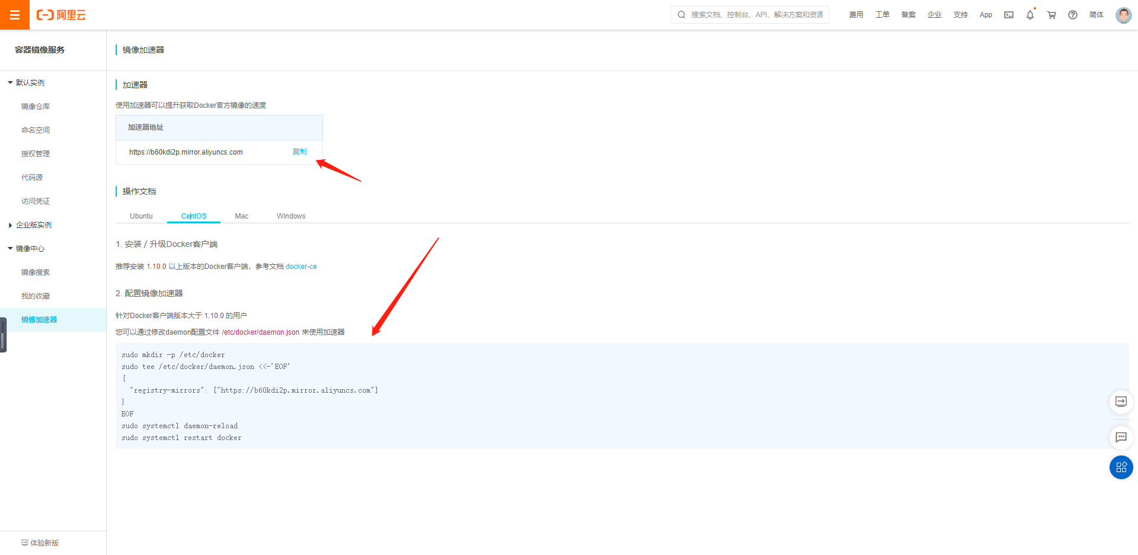The height and width of the screenshot is (555, 1138).
Task: Open App in the top navigation
Action: (x=986, y=15)
